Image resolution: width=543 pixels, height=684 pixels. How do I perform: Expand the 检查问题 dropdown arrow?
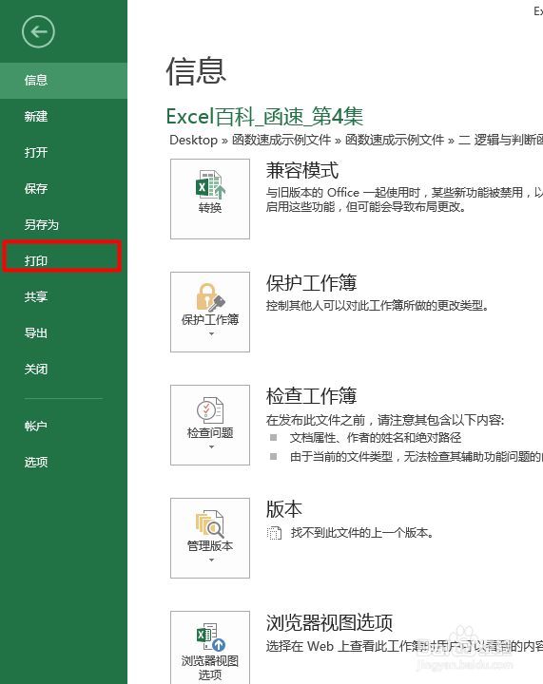tap(212, 446)
